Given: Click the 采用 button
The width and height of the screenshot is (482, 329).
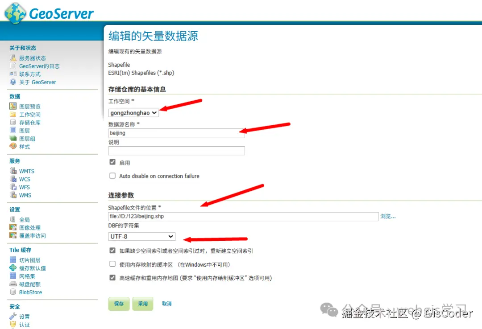Looking at the screenshot, I should 143,304.
